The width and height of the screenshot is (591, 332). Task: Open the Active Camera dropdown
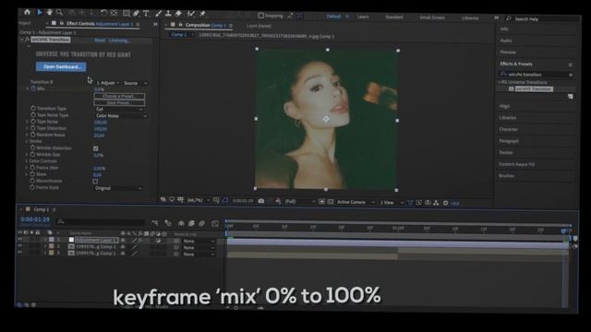click(x=356, y=203)
